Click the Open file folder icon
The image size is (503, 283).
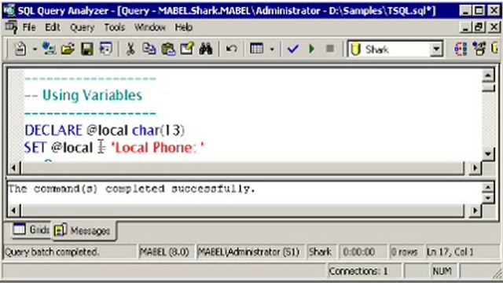coord(68,49)
